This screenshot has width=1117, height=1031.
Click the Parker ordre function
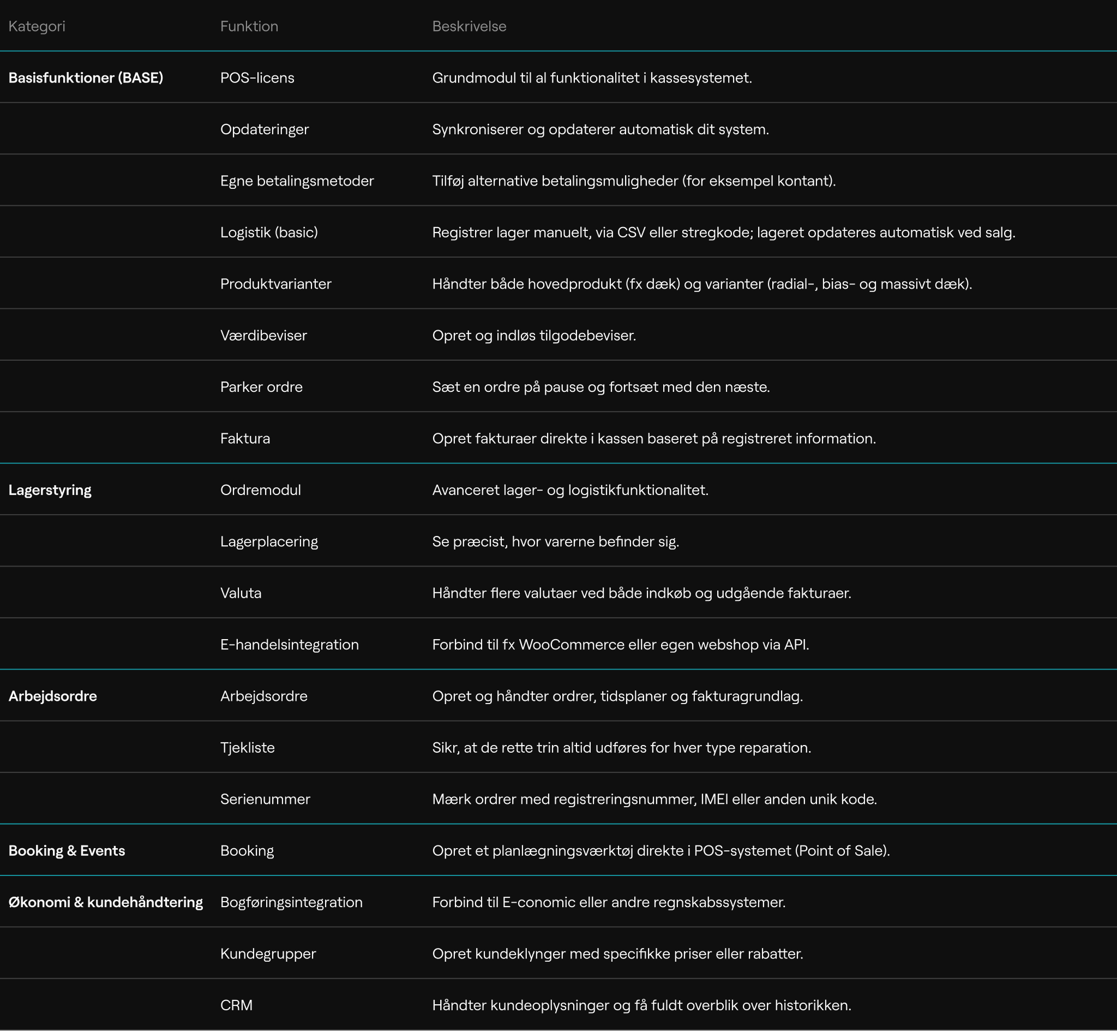(x=261, y=386)
